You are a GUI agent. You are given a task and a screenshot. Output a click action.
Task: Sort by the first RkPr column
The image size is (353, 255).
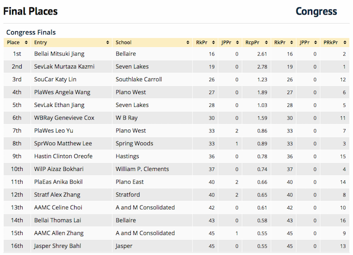point(214,43)
